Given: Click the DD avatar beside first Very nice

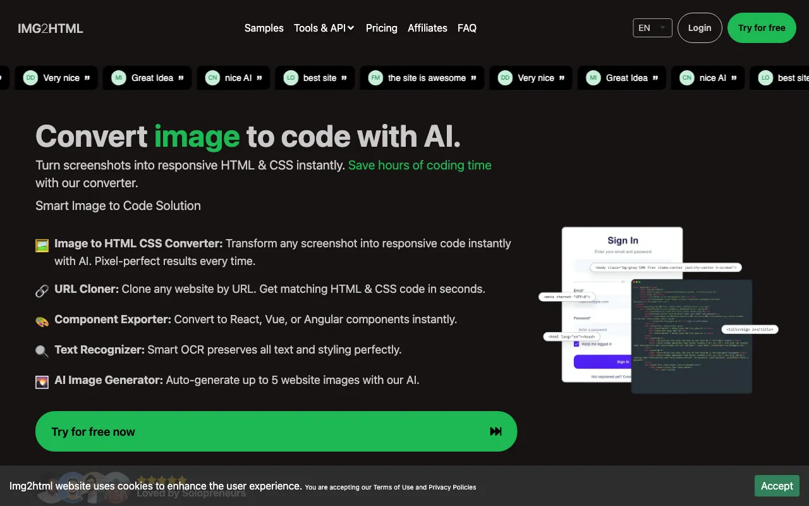Looking at the screenshot, I should (x=30, y=78).
